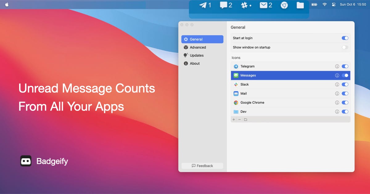Open the Telegram badge in the menu bar

[205, 5]
